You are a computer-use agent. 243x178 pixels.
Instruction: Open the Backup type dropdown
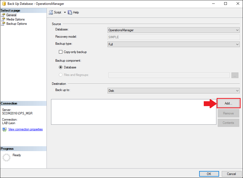click(174, 44)
